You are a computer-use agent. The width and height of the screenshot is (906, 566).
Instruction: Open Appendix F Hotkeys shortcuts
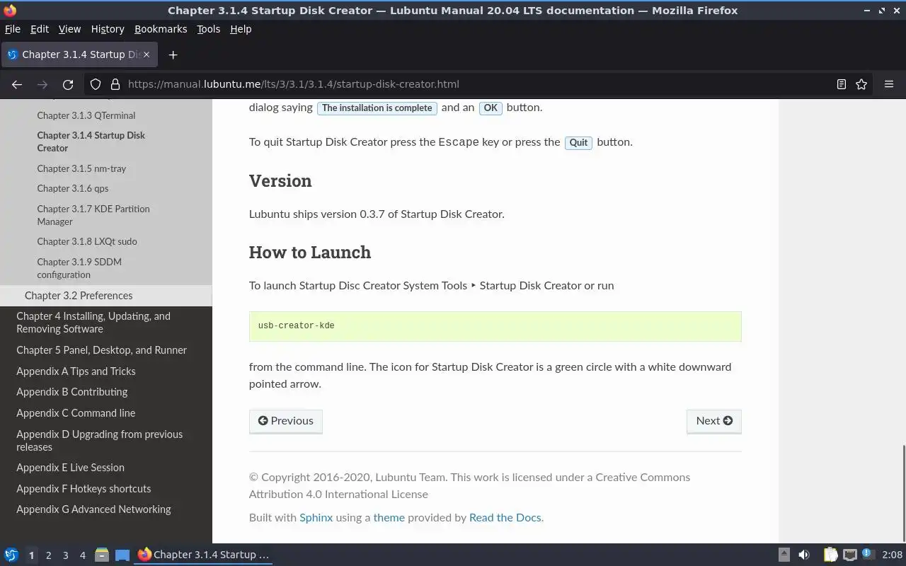click(84, 489)
